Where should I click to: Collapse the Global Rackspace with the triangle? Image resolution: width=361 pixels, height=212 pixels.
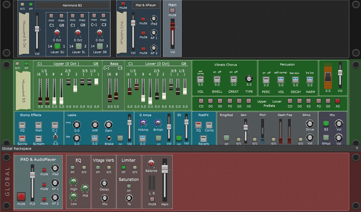coord(357,149)
